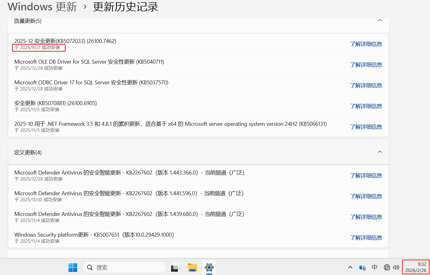The width and height of the screenshot is (430, 275).
Task: Select Defender update version 1.441.596.0 title
Action: [129, 193]
